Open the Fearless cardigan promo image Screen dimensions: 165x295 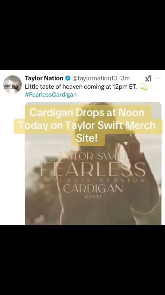(x=93, y=163)
